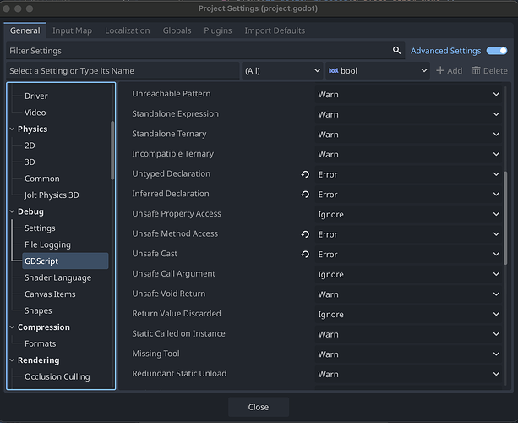Open the Missing Tool dropdown
This screenshot has width=518, height=423.
(x=408, y=354)
